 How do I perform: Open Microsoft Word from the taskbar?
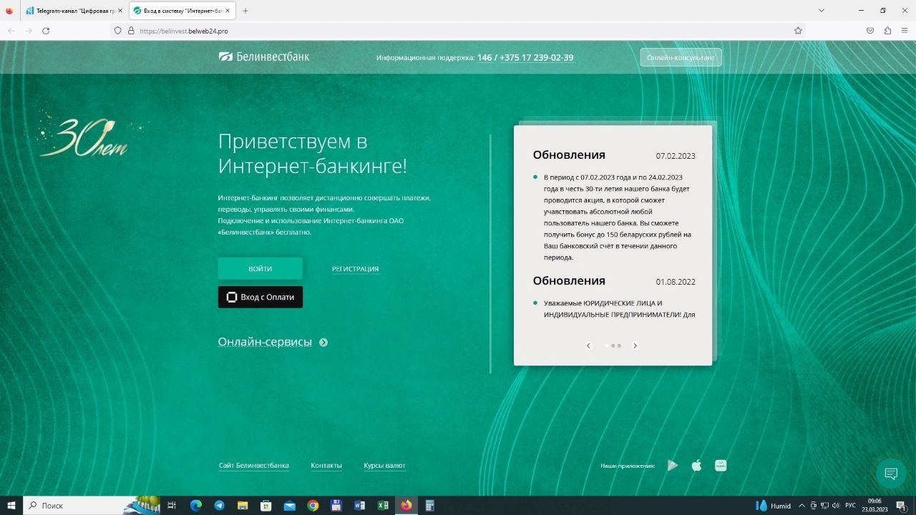359,506
